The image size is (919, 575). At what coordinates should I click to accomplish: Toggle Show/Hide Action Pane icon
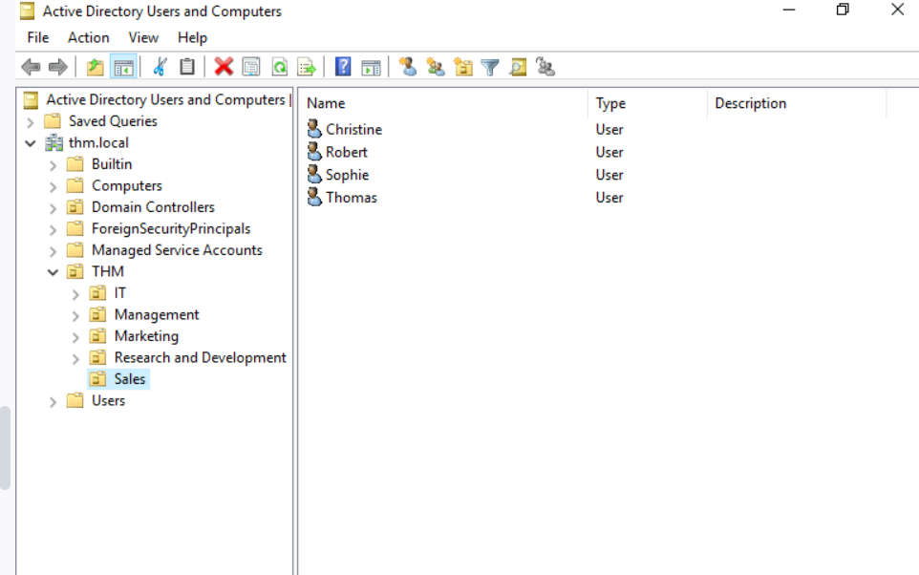[371, 67]
